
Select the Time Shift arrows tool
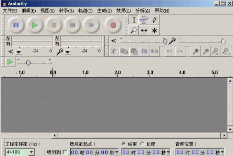coord(144,30)
